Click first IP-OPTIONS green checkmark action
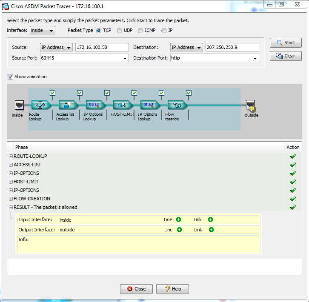The image size is (309, 302). pyautogui.click(x=293, y=173)
